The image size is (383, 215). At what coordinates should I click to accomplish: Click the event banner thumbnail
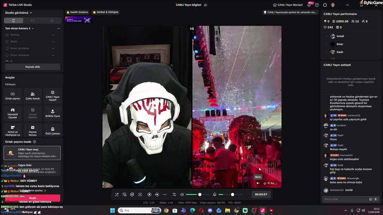[79, 20]
